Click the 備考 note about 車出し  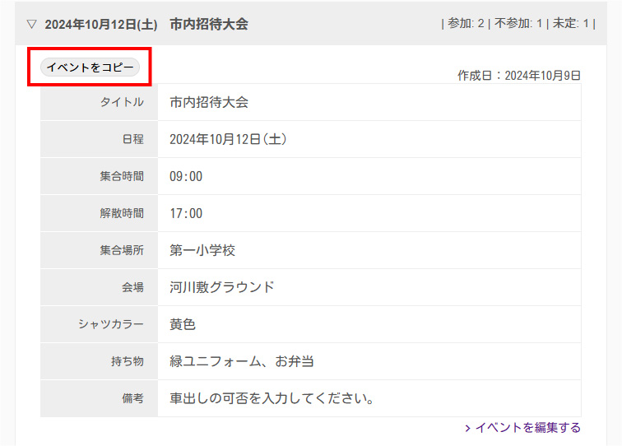coord(272,398)
